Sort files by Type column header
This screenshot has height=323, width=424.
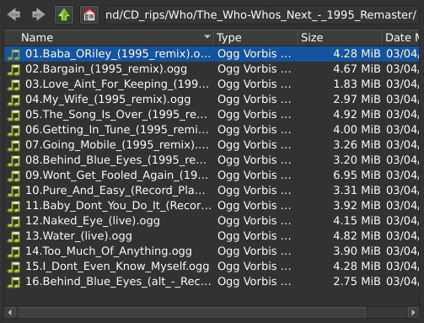pyautogui.click(x=256, y=38)
